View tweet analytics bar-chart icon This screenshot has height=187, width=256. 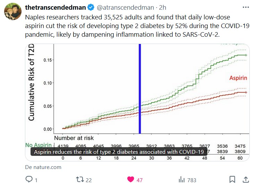[181, 179]
